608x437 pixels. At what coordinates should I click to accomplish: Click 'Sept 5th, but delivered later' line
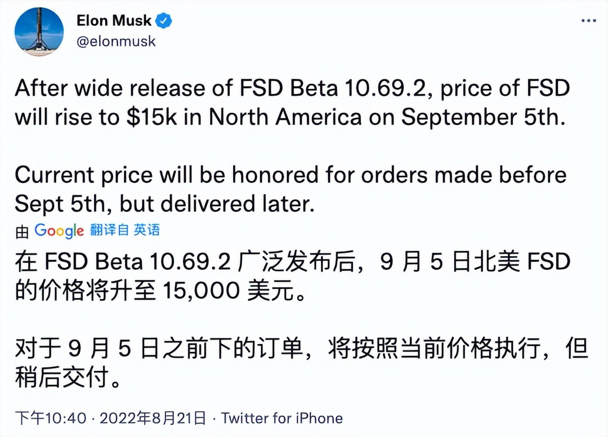point(164,204)
